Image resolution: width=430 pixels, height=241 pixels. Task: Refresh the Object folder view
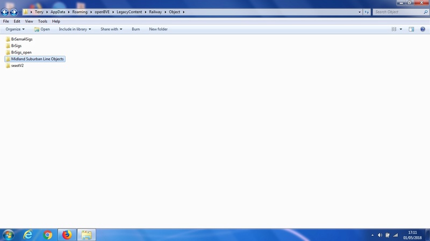point(367,12)
